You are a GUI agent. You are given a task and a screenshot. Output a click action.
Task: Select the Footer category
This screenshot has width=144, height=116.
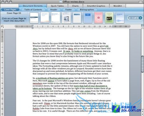click(69, 9)
